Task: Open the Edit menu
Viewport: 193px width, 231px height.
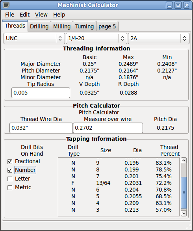Action: tap(24, 15)
